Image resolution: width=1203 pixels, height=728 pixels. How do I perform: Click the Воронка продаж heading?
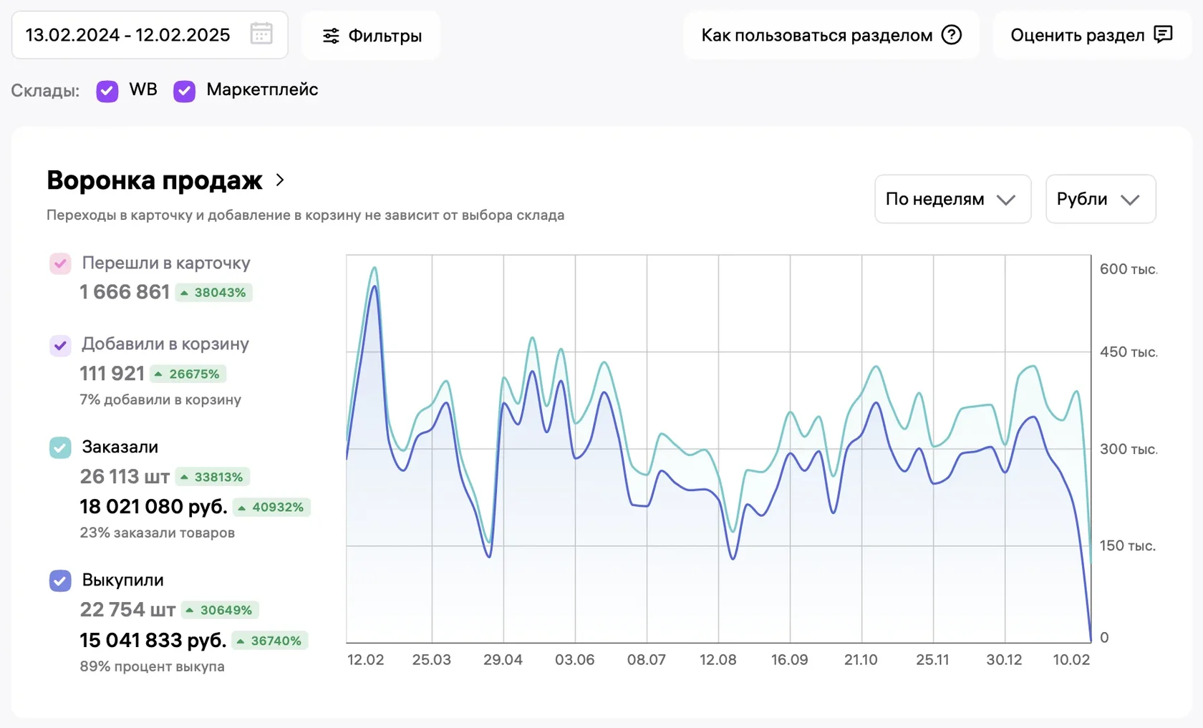point(155,180)
